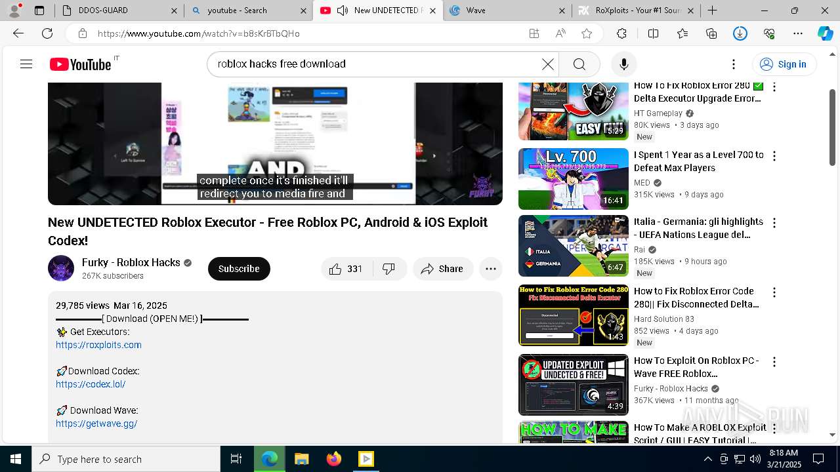This screenshot has height=472, width=840.
Task: Switch to the DDOS-GUARD tab
Action: coord(118,10)
